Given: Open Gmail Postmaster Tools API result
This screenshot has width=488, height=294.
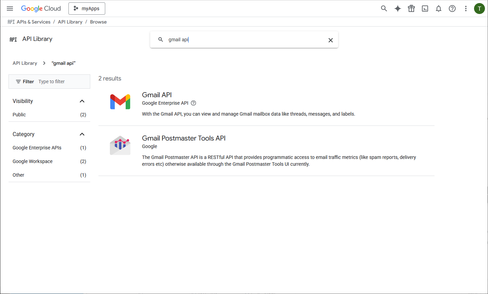Looking at the screenshot, I should [184, 138].
